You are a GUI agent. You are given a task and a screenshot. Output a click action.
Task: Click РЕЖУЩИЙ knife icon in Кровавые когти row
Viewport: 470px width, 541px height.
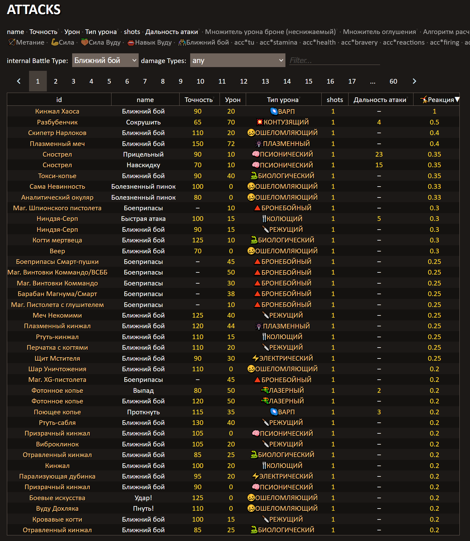265,519
